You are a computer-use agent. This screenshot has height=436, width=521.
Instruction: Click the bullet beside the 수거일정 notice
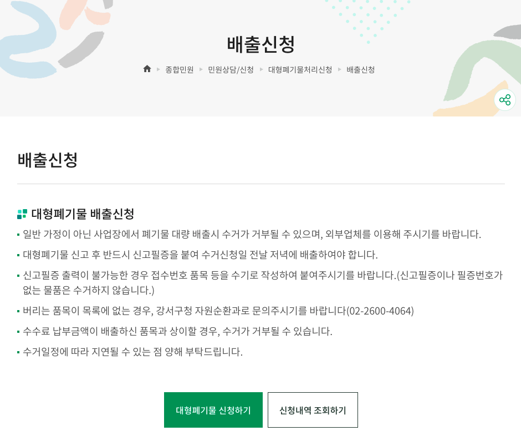19,352
